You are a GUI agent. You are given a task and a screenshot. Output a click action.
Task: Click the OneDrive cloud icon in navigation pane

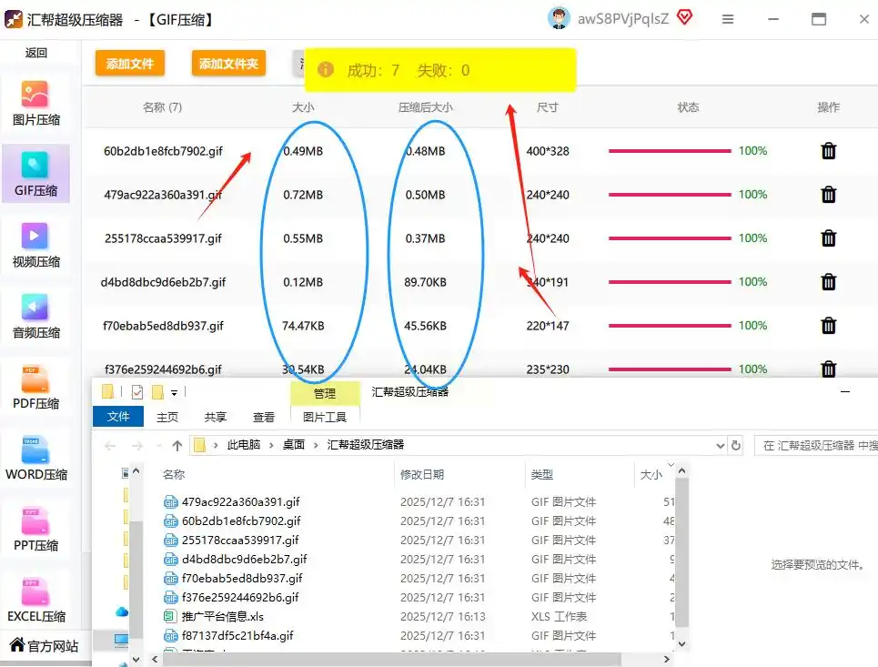(x=121, y=611)
